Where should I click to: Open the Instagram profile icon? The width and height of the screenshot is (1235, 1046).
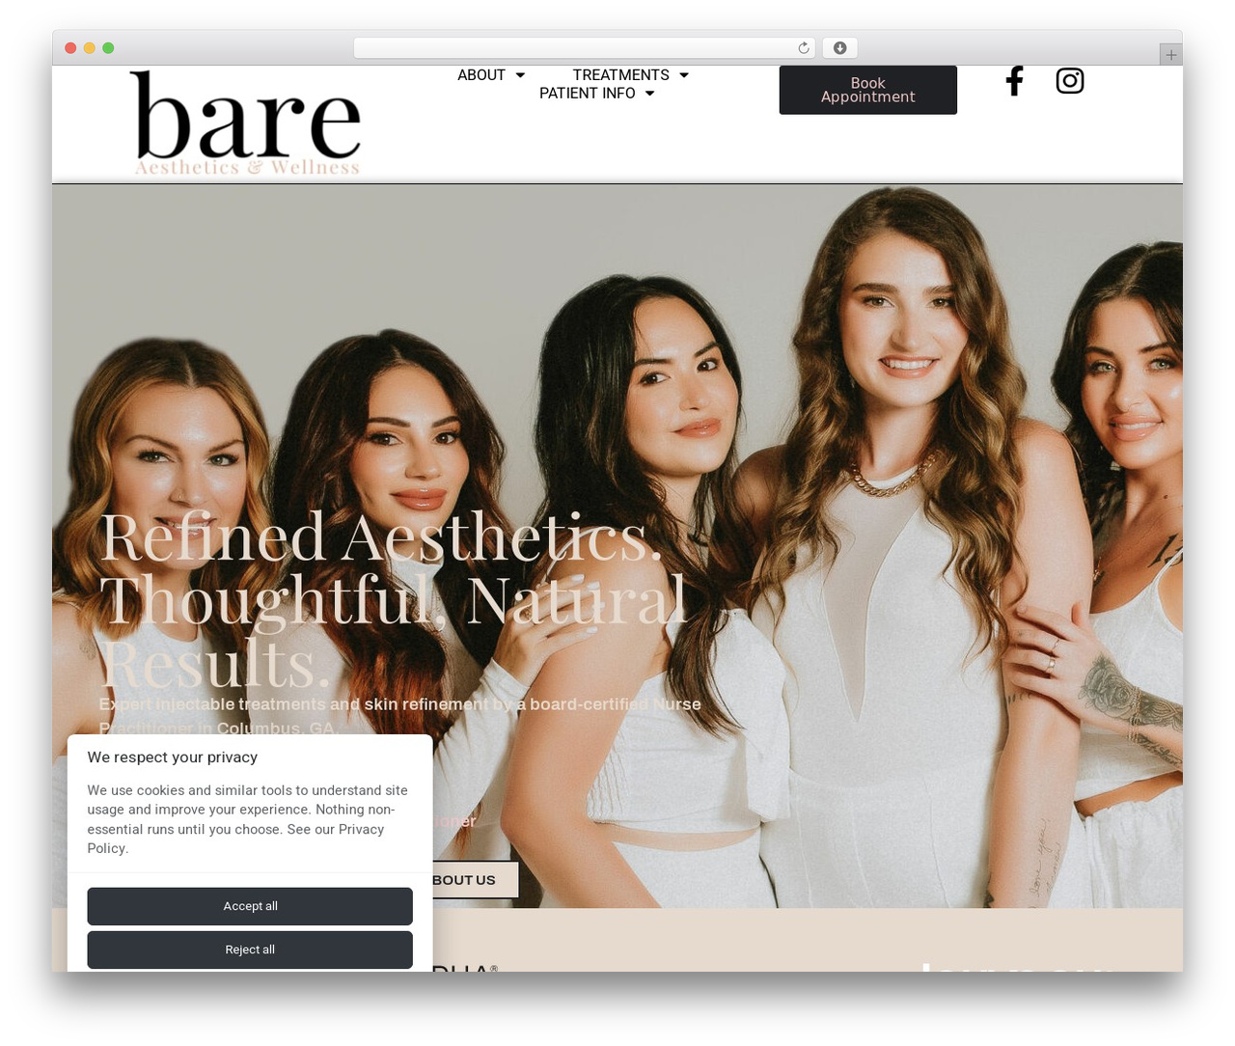click(x=1070, y=80)
